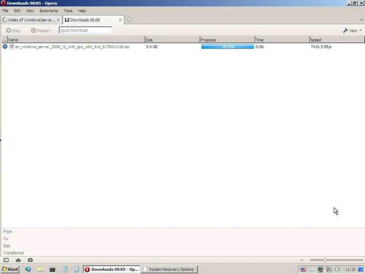Click the show desktop tray icon
The image size is (365, 274).
[361, 270]
